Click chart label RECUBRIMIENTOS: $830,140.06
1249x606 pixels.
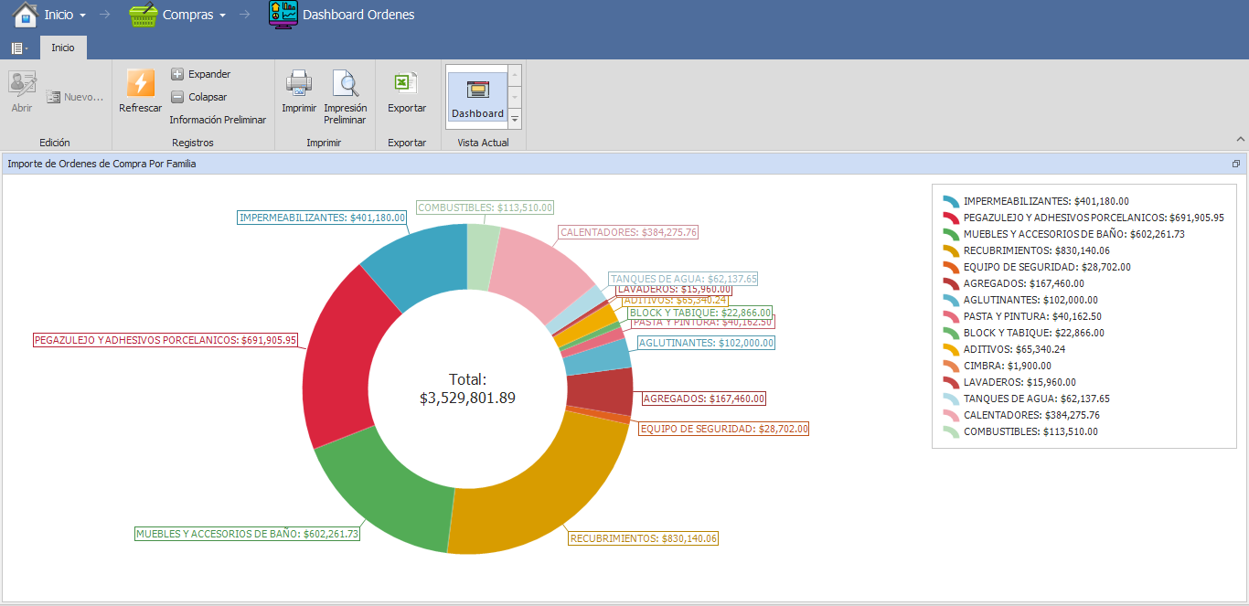point(644,538)
